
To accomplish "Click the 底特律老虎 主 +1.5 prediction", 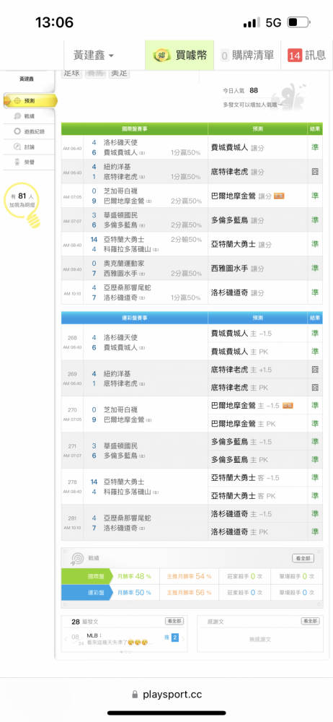I will tap(241, 369).
